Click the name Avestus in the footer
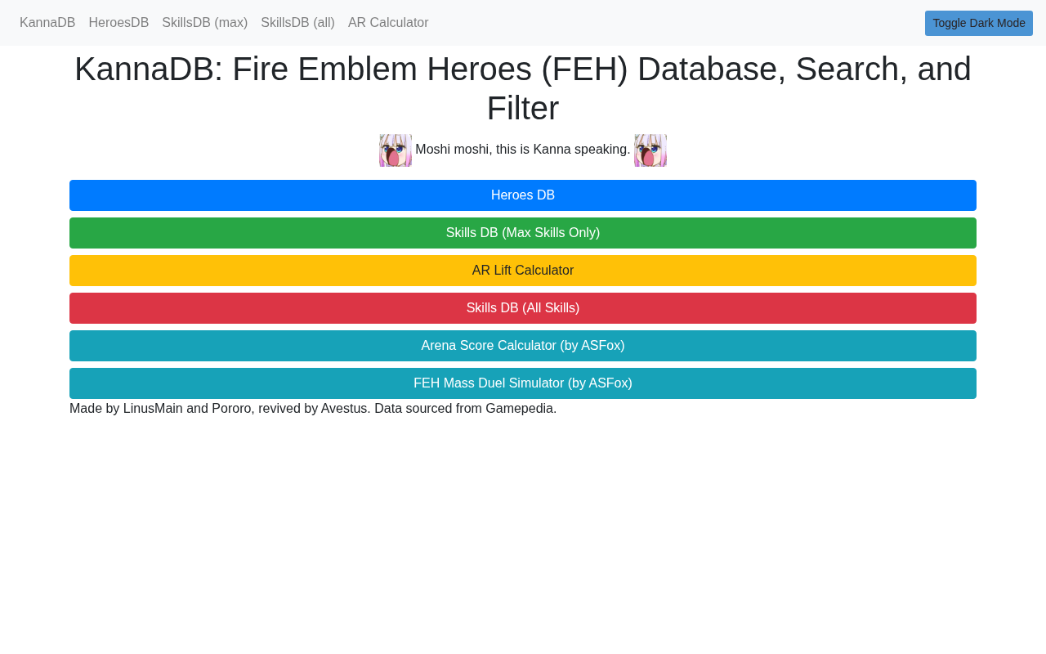Viewport: 1046px width, 654px height. point(345,409)
